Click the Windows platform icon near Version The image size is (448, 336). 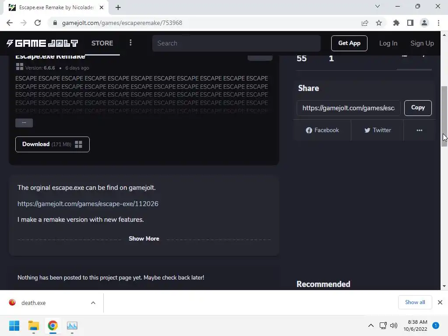[x=19, y=67]
